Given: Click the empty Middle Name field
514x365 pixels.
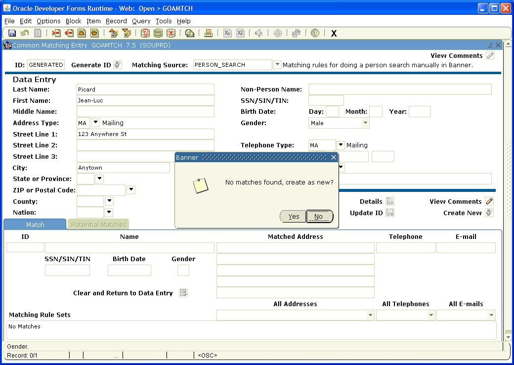Looking at the screenshot, I should 145,111.
